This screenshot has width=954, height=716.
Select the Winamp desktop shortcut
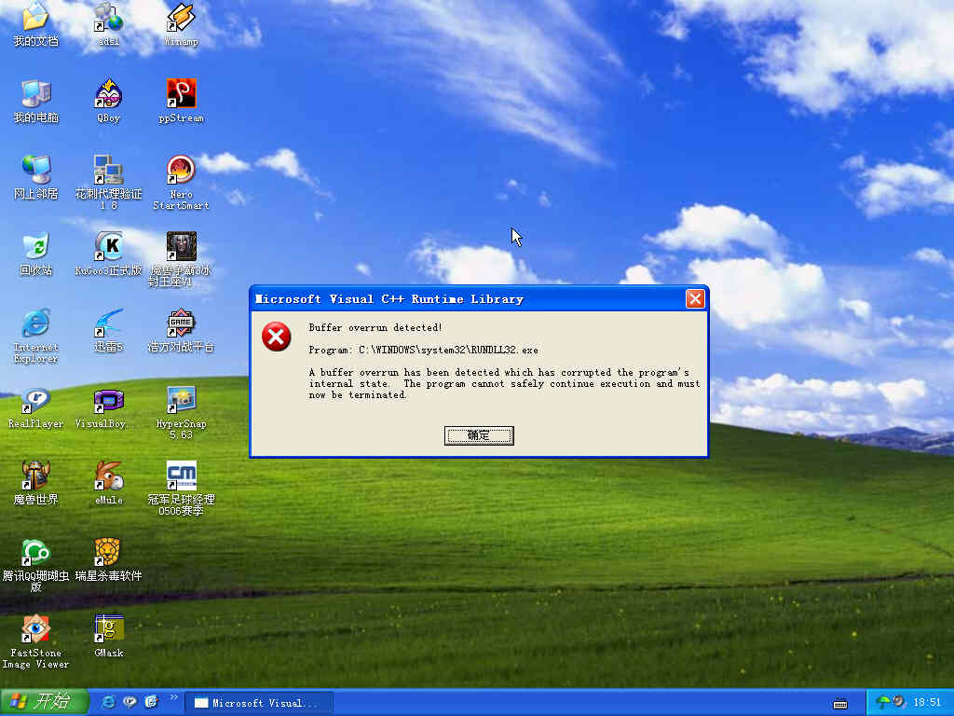coord(182,23)
